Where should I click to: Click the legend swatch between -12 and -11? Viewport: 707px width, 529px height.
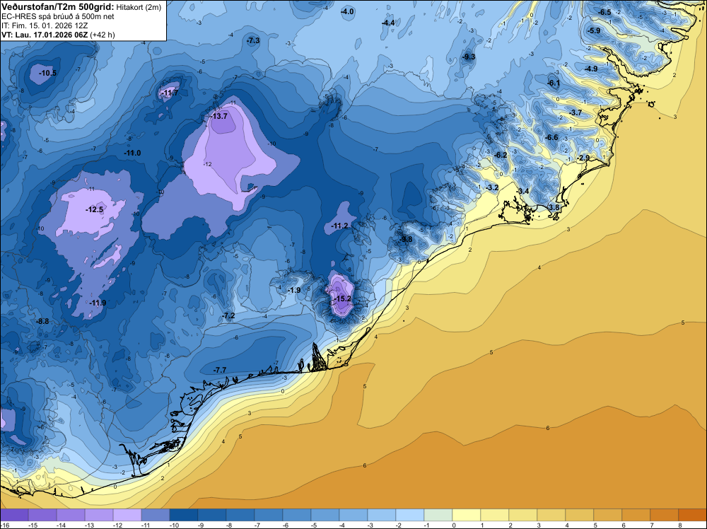127,515
